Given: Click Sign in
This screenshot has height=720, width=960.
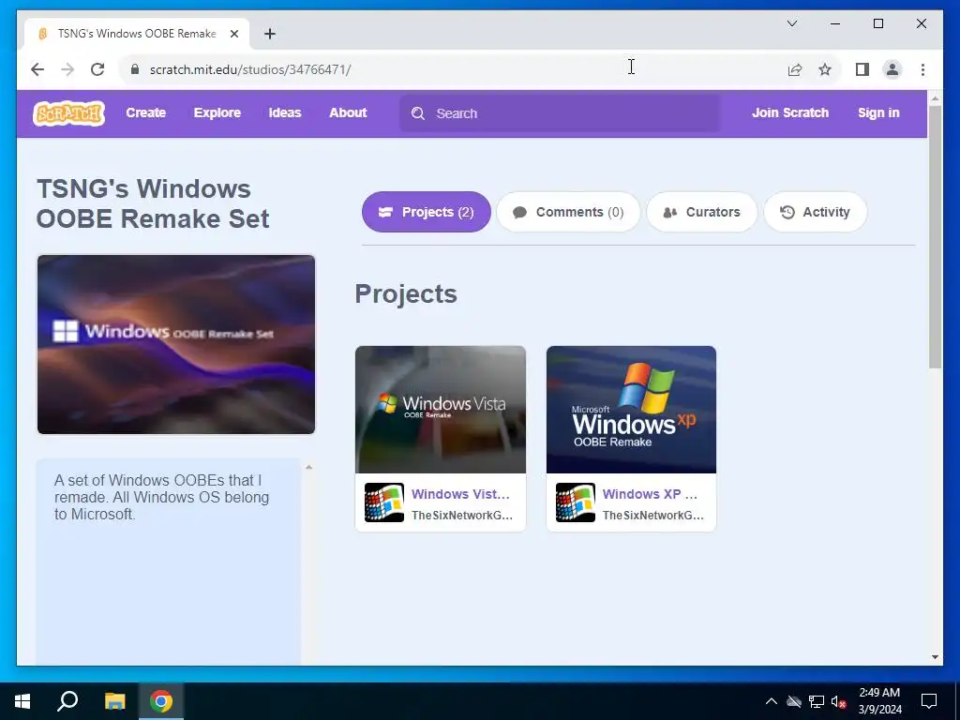Looking at the screenshot, I should 878,112.
